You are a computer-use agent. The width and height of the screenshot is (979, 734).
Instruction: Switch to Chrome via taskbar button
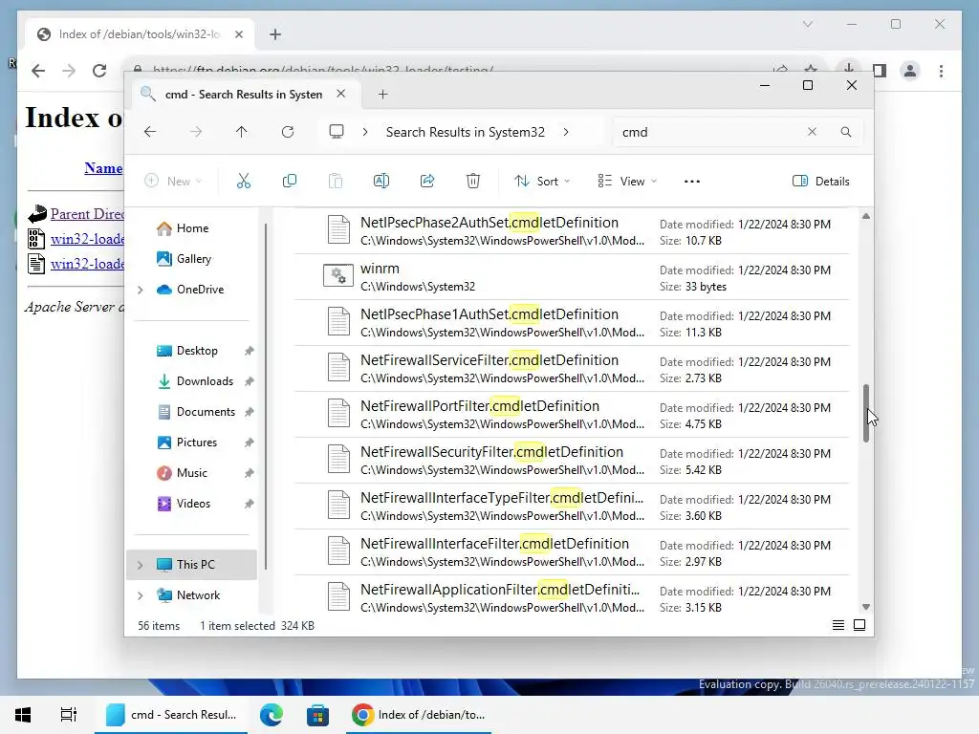click(419, 715)
